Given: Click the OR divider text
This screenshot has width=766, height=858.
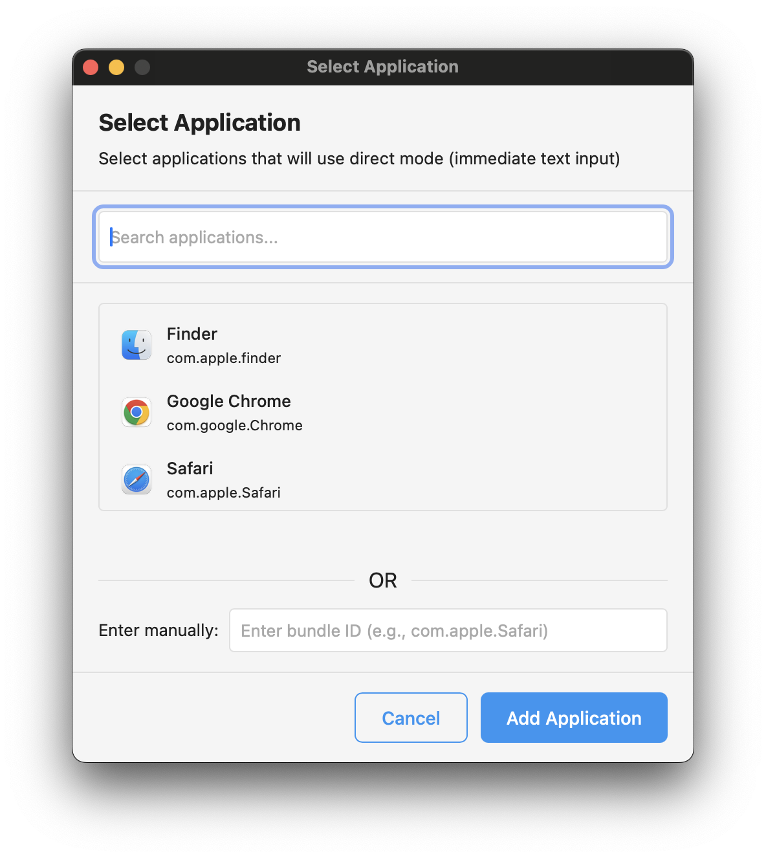Looking at the screenshot, I should pos(383,580).
